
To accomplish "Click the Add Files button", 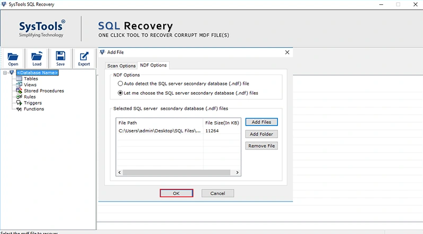I will pos(261,122).
